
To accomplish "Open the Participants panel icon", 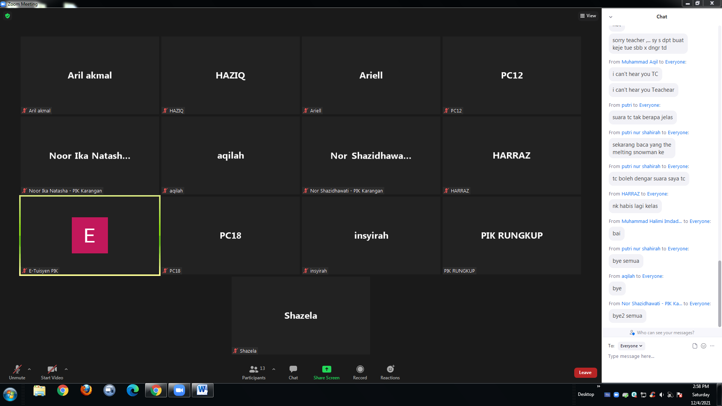I will (254, 369).
